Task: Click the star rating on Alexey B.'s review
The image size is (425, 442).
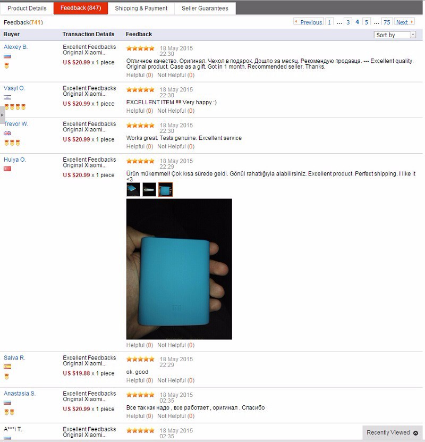Action: (x=140, y=48)
